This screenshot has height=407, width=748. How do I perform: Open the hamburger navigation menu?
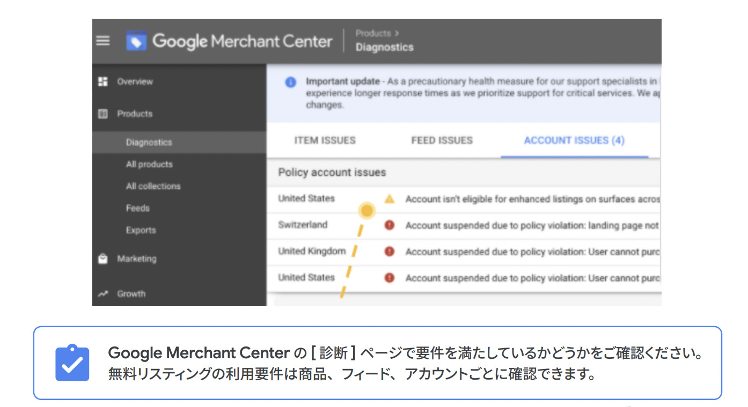[102, 41]
